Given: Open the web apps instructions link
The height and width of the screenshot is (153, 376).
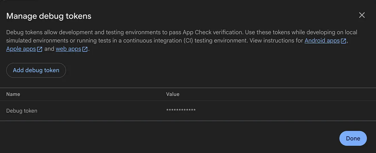Looking at the screenshot, I should pyautogui.click(x=68, y=49).
